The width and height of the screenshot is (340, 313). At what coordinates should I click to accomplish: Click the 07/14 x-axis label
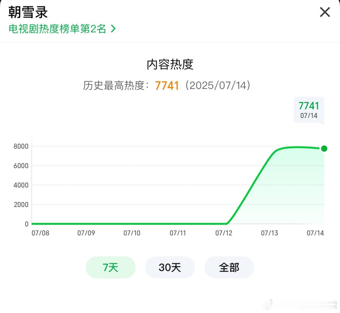[x=315, y=233]
